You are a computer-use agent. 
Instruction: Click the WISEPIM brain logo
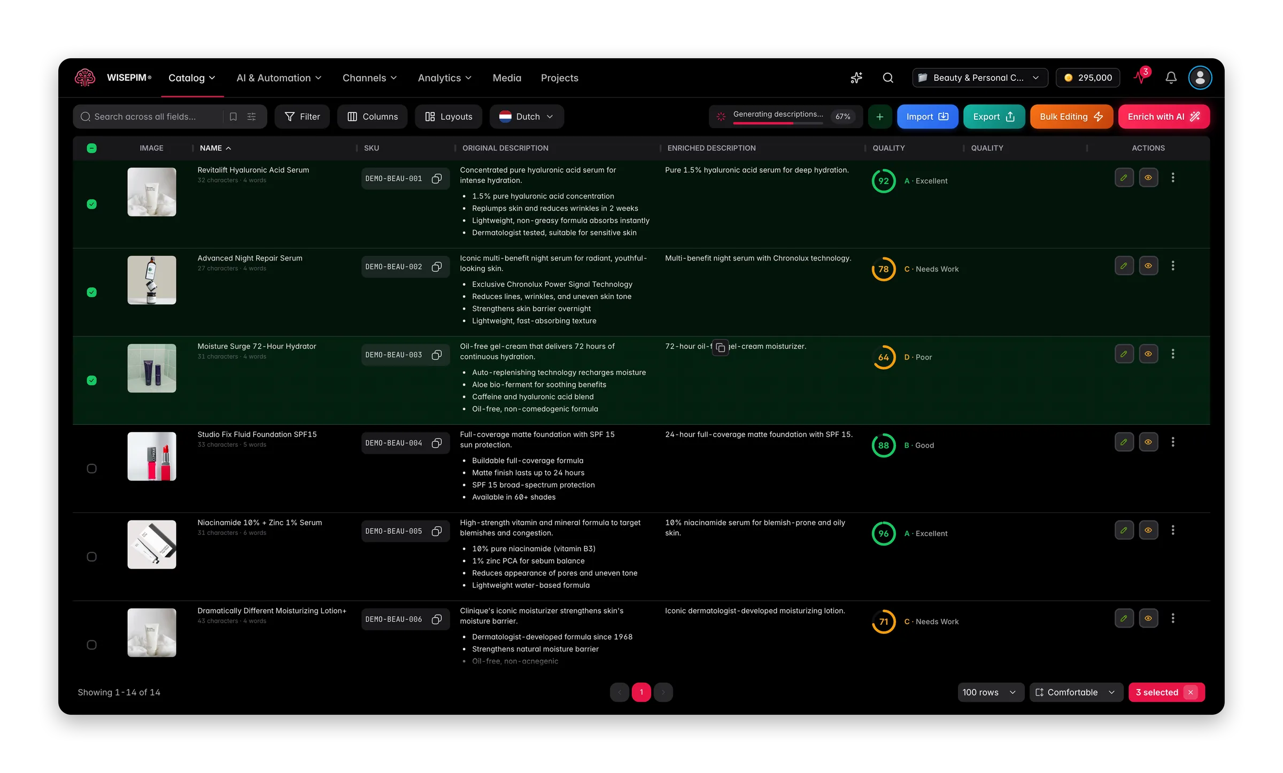(85, 78)
